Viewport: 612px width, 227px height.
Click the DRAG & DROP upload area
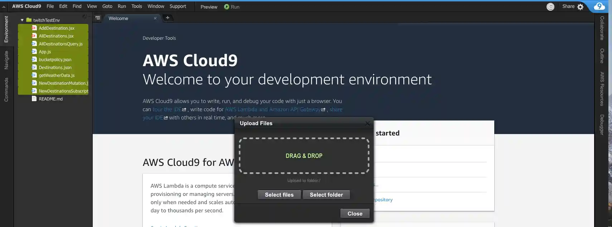tap(304, 156)
